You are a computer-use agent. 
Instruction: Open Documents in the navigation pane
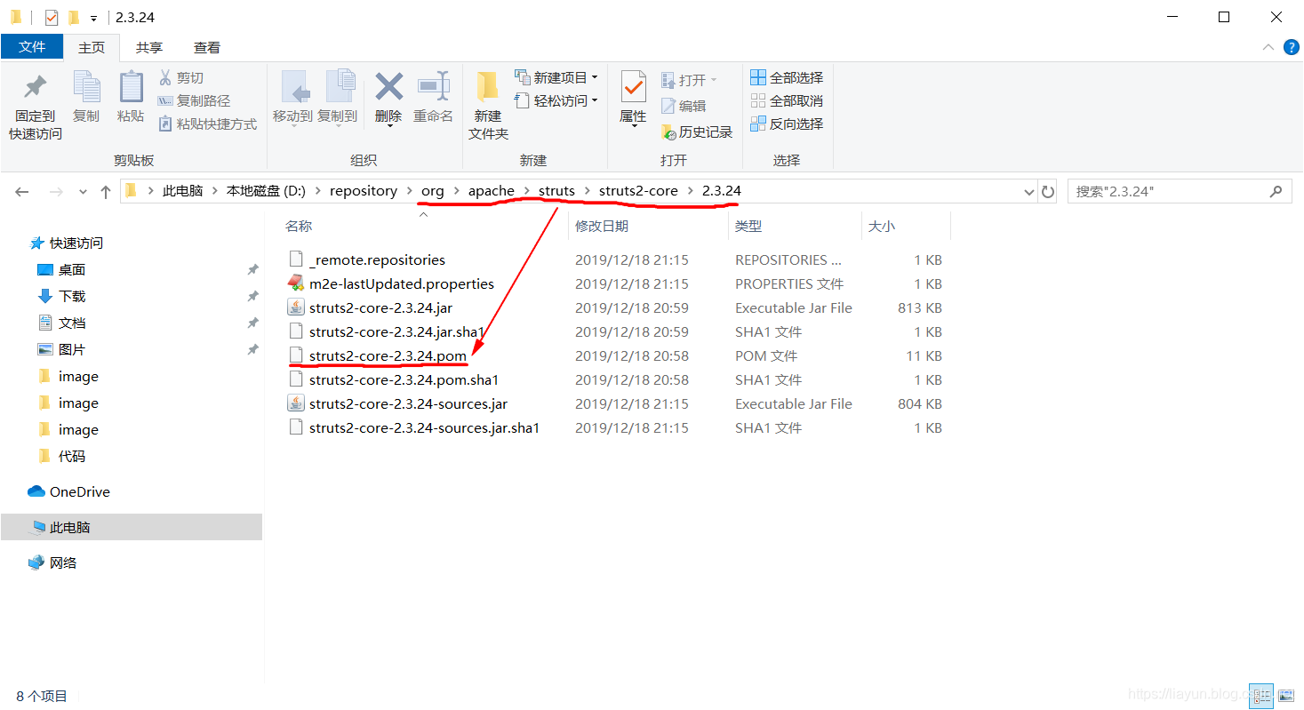click(x=61, y=323)
